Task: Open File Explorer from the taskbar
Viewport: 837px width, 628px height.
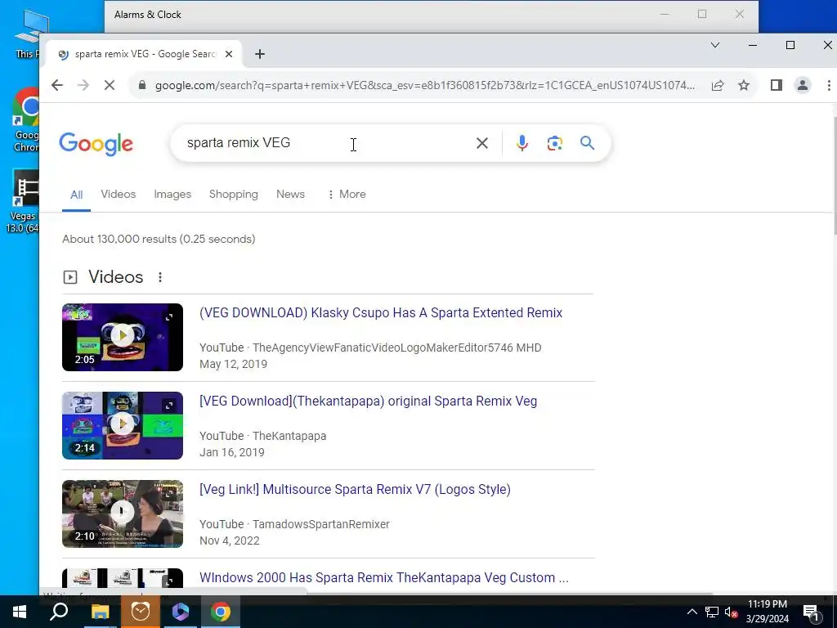Action: (100, 612)
